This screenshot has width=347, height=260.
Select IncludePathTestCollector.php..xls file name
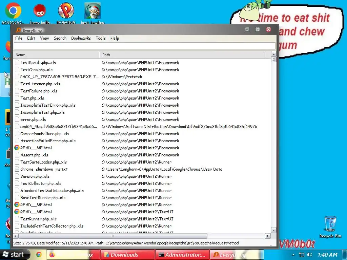point(52,226)
